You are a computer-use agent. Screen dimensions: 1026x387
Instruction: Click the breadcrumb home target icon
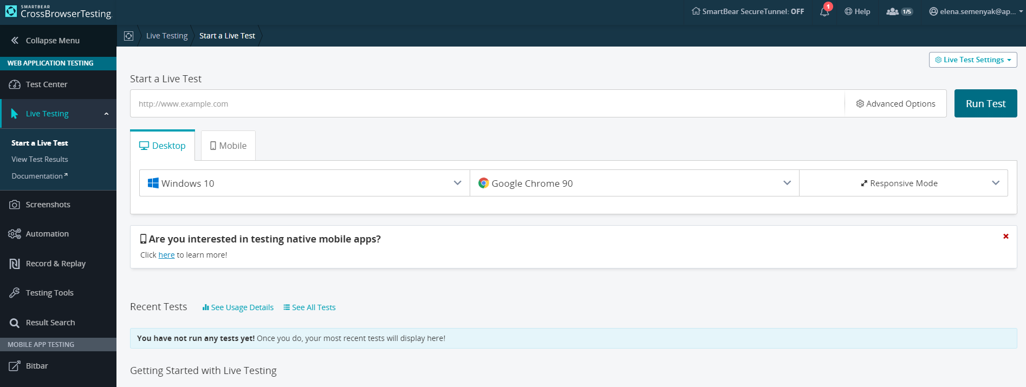point(128,36)
